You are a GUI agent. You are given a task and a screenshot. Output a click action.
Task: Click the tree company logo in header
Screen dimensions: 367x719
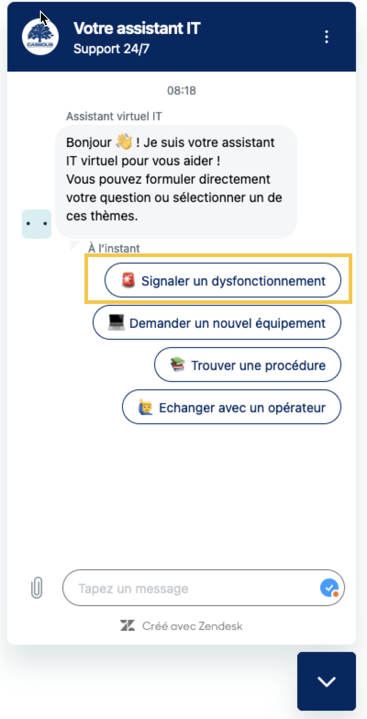point(40,37)
